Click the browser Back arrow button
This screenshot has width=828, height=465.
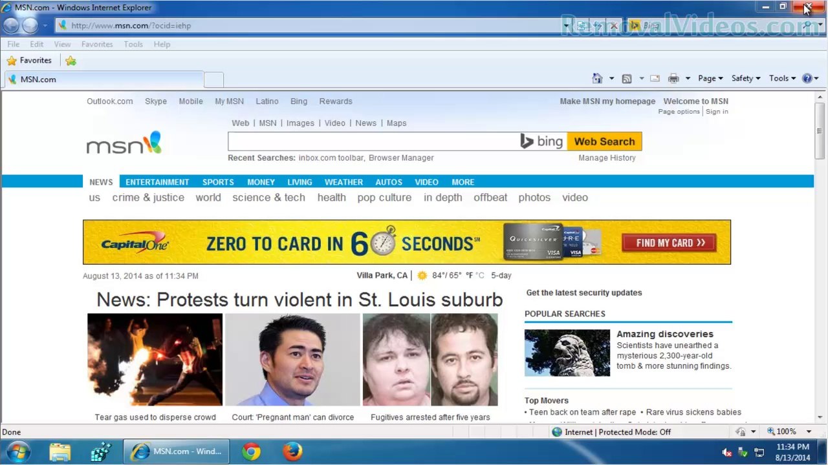click(x=11, y=25)
